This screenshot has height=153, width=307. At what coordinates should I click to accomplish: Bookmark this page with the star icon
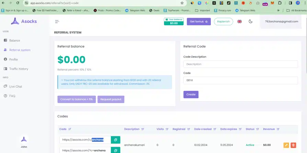[182, 3]
